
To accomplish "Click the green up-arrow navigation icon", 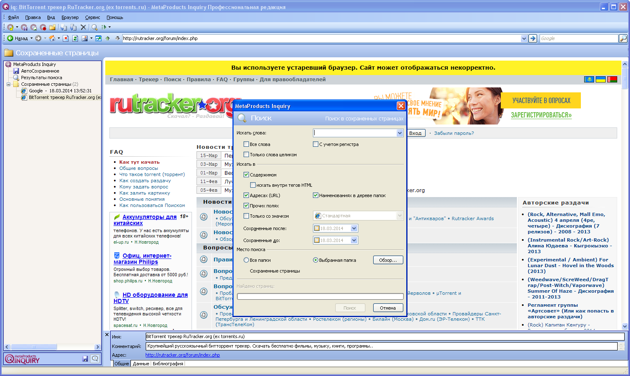I will [x=108, y=38].
